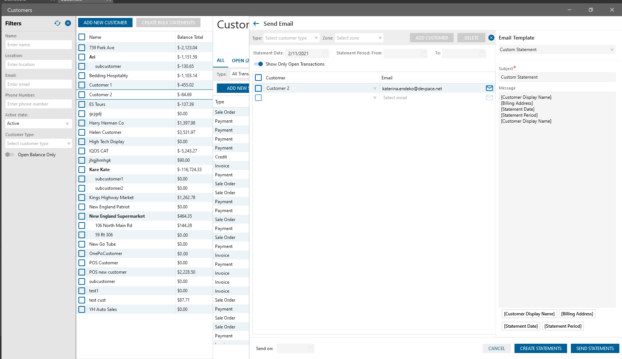Check the Helen Customer row
This screenshot has height=359, width=622.
click(82, 132)
